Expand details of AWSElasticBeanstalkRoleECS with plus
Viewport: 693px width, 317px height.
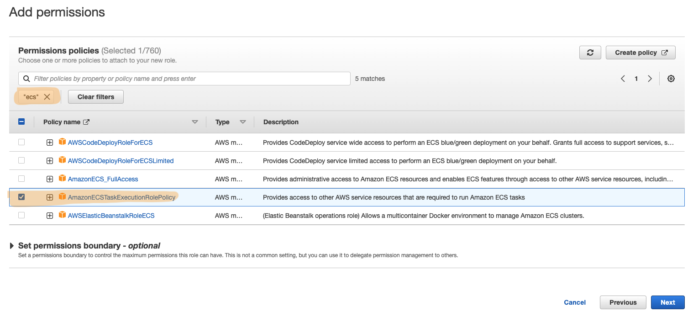50,216
